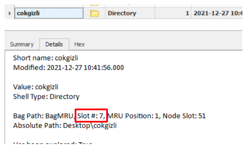Screen dimensions: 248x147
Task: Click the Shell Type: Directory line
Action: coord(46,97)
